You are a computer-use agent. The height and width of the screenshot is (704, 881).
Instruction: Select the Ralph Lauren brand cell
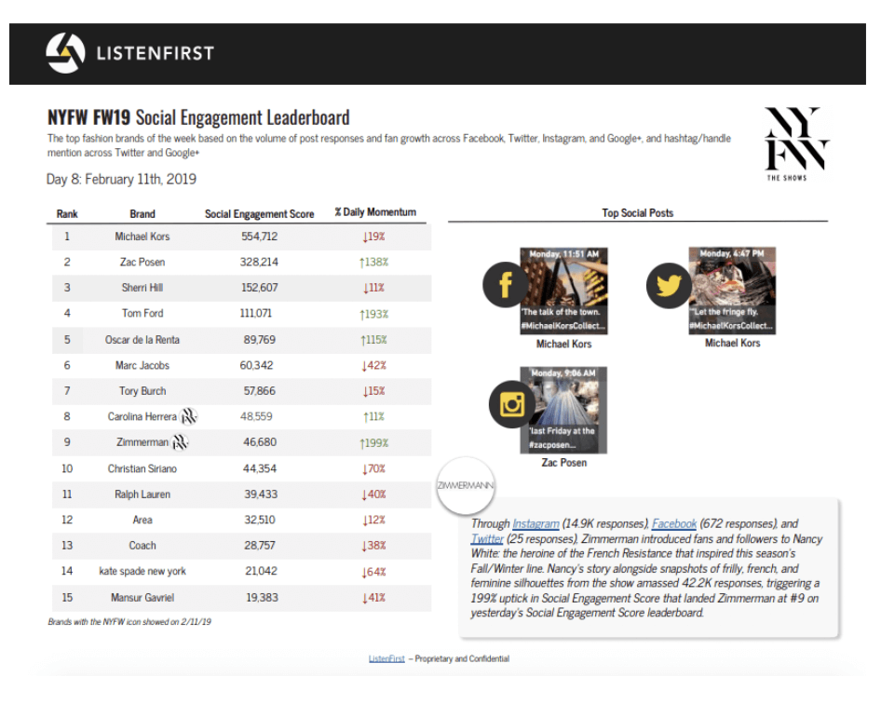tap(142, 494)
